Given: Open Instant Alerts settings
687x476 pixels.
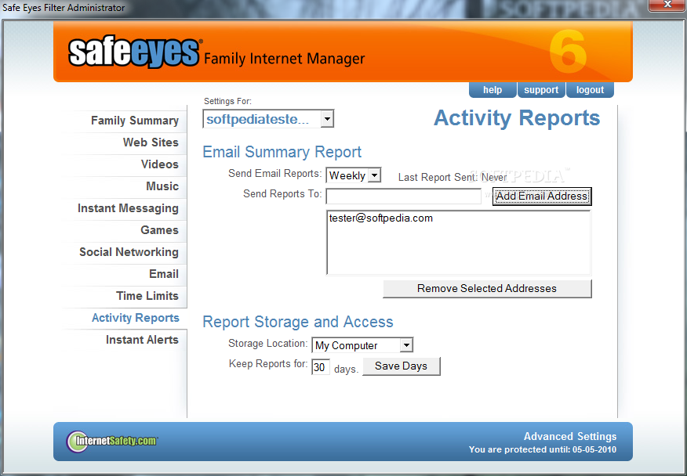Looking at the screenshot, I should 142,340.
